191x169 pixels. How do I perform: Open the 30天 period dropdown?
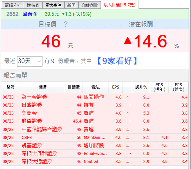(29, 61)
